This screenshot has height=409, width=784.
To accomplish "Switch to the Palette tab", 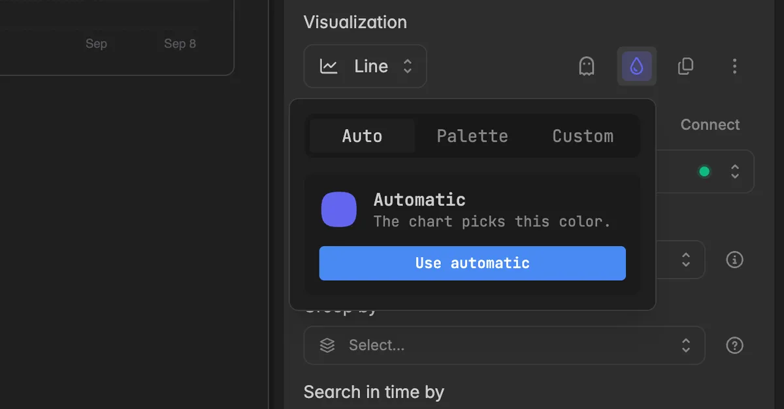I will (472, 136).
